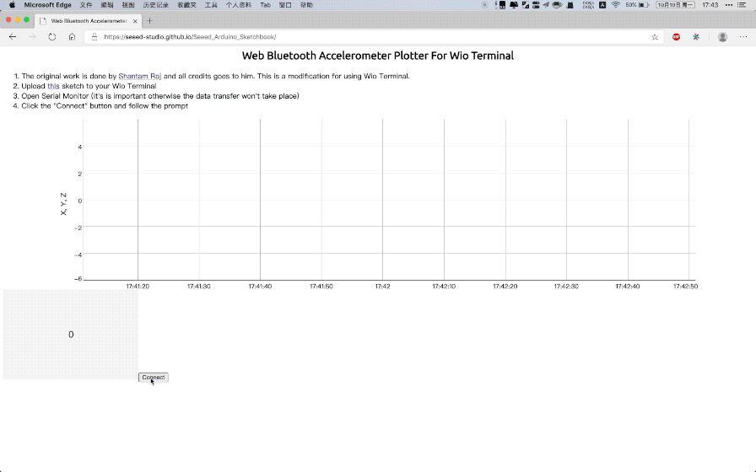The width and height of the screenshot is (756, 472).
Task: Open the red adblock extension icon
Action: pos(676,36)
